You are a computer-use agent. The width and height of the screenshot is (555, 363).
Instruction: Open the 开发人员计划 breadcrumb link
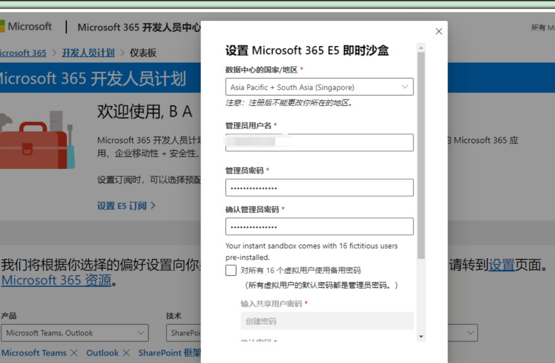coord(88,53)
